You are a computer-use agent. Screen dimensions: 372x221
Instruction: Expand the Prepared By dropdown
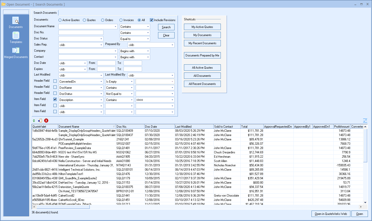[x=172, y=45]
